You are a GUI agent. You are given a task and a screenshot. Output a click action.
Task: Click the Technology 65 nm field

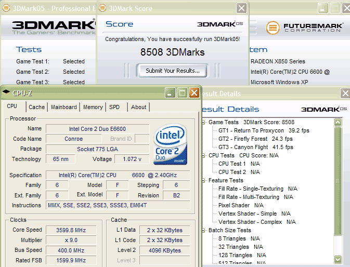[60, 159]
